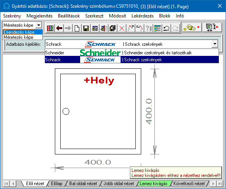Click the cabinet dimensioning icon
The height and width of the screenshot is (189, 226).
click(x=212, y=27)
